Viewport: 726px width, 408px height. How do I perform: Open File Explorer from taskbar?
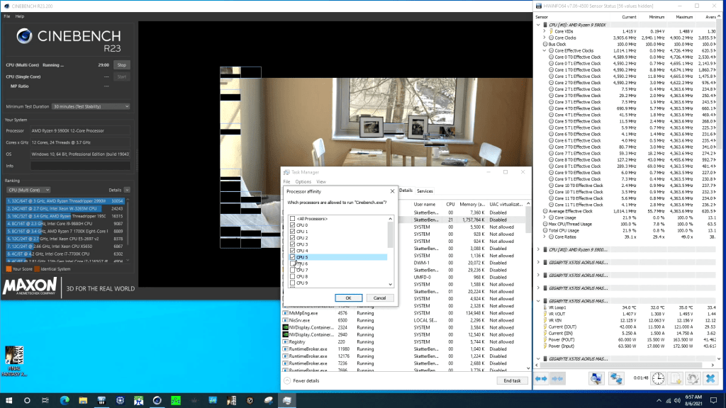point(83,400)
